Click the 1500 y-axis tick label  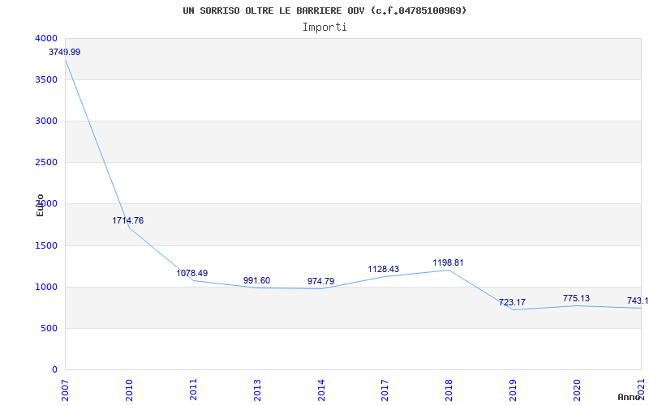tap(46, 245)
